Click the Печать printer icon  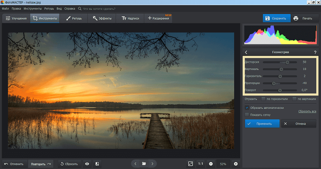point(296,18)
